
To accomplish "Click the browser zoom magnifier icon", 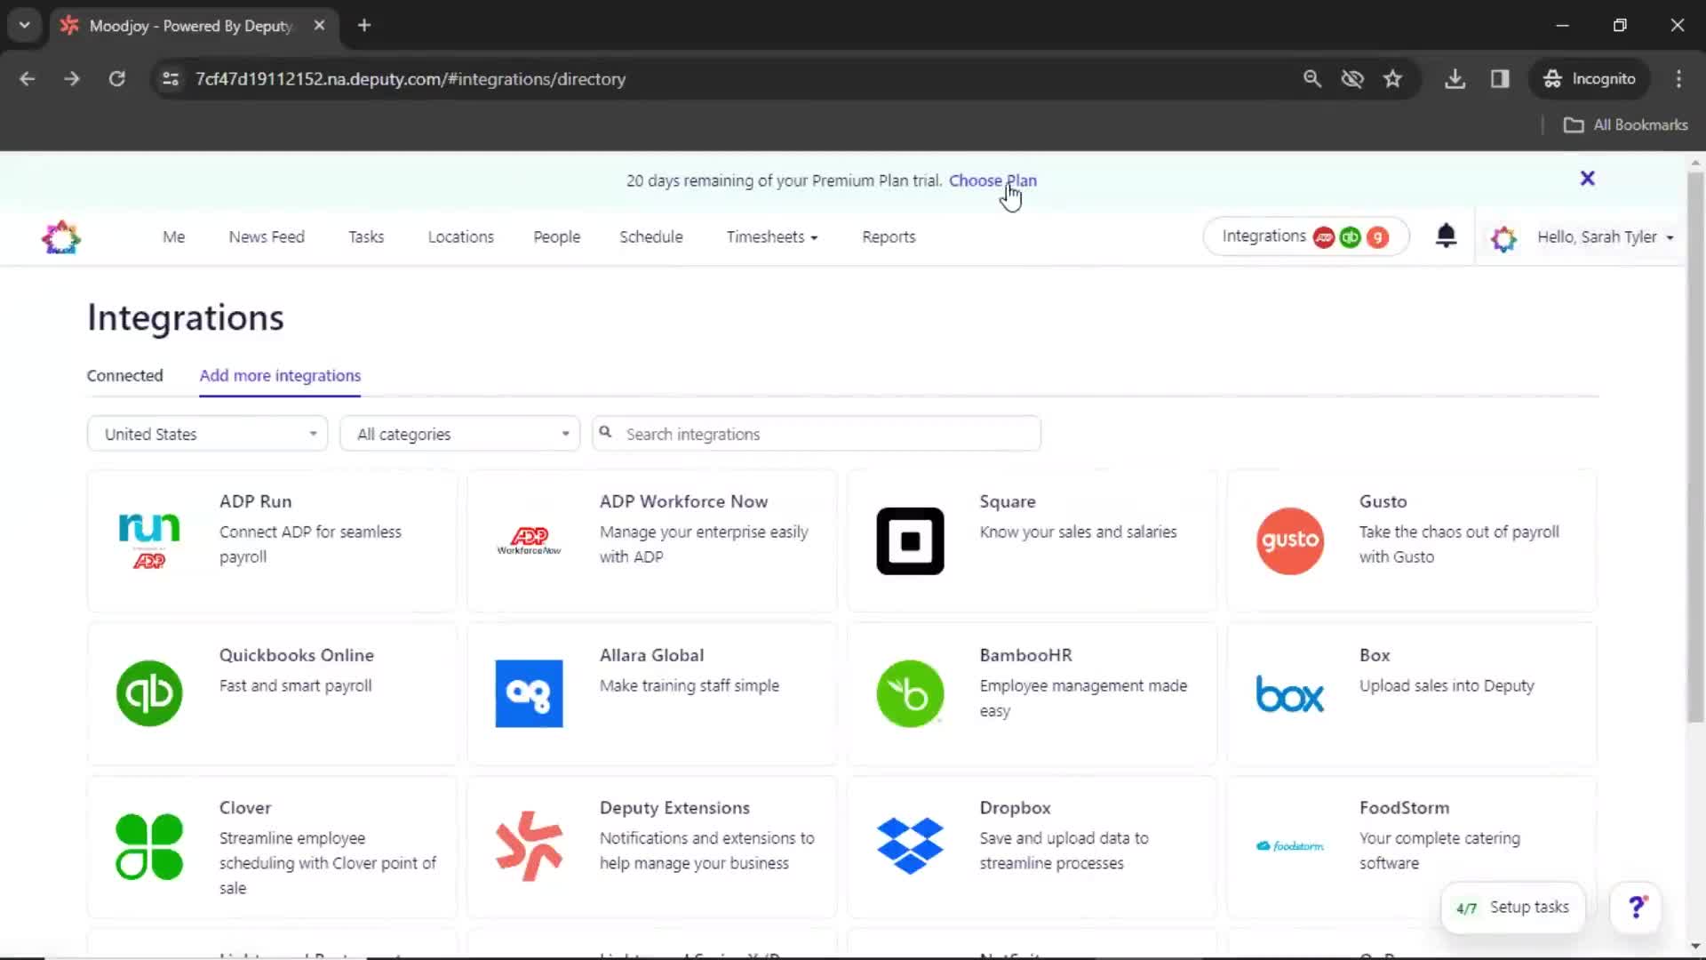I will click(x=1311, y=79).
